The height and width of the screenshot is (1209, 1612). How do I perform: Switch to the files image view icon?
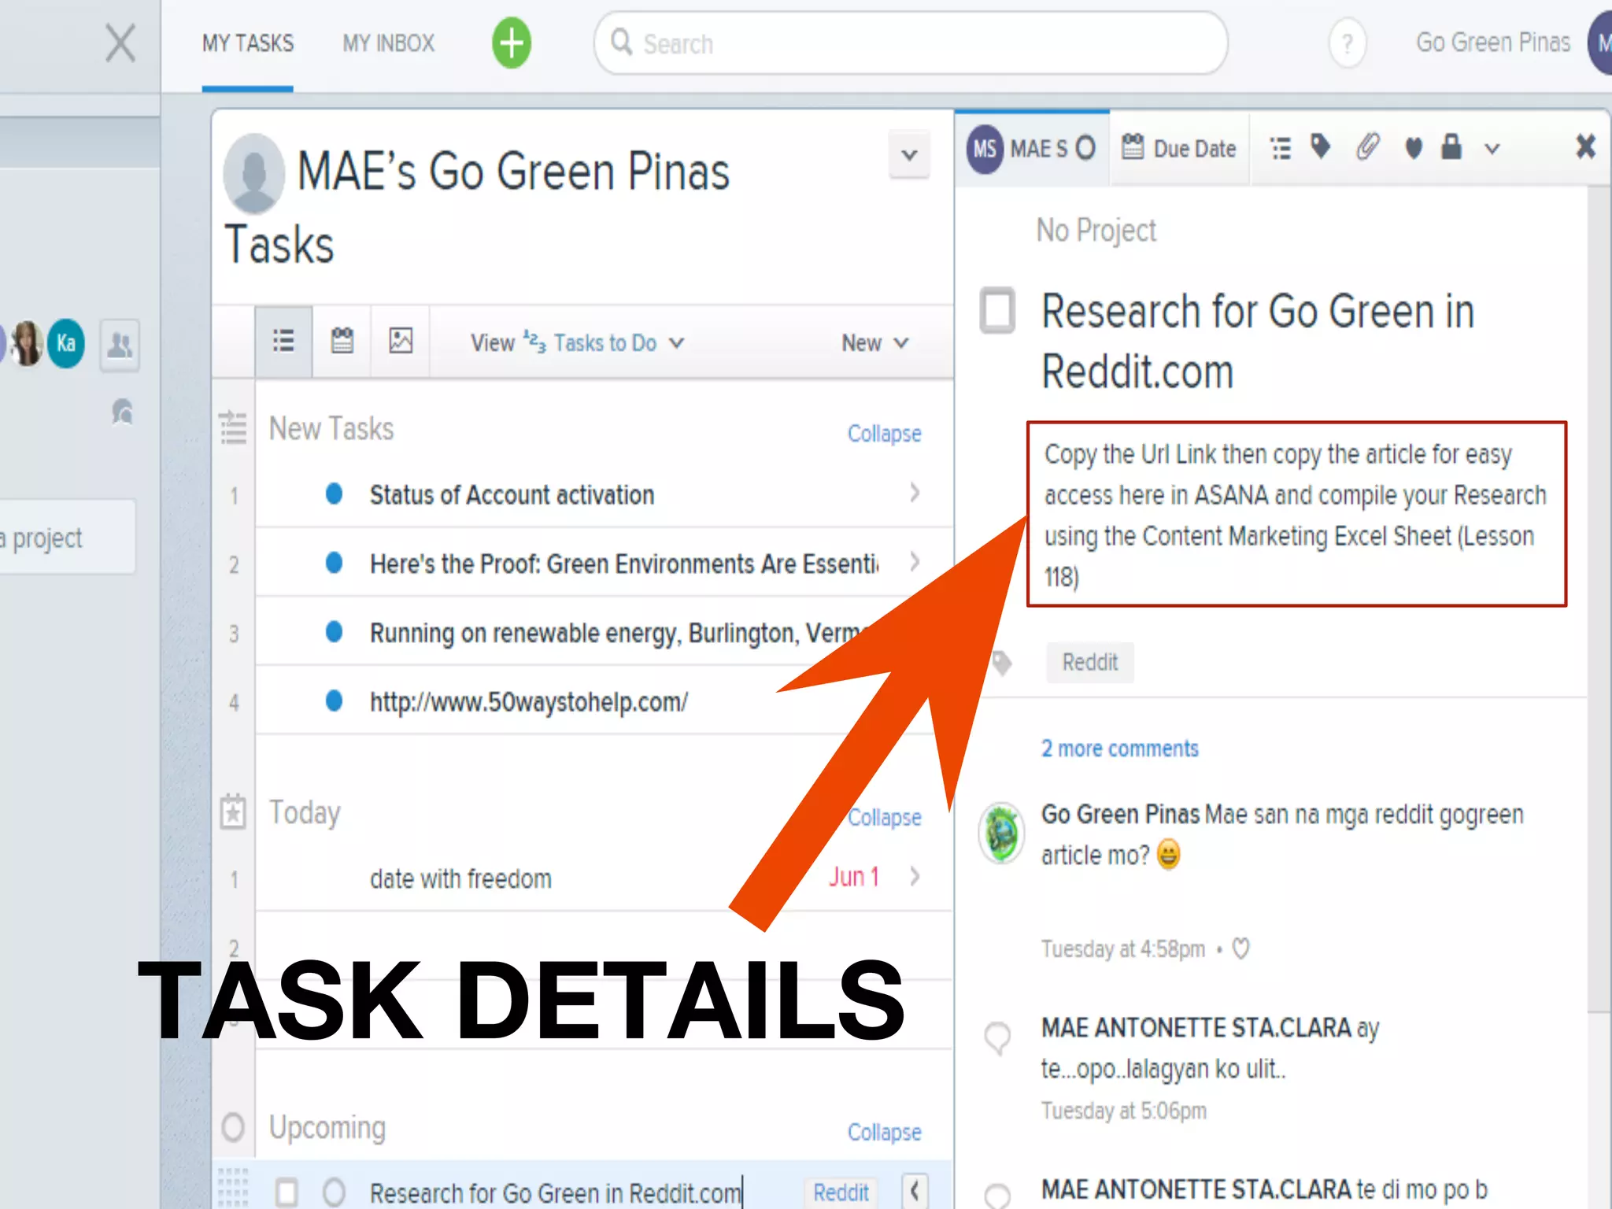click(x=401, y=342)
